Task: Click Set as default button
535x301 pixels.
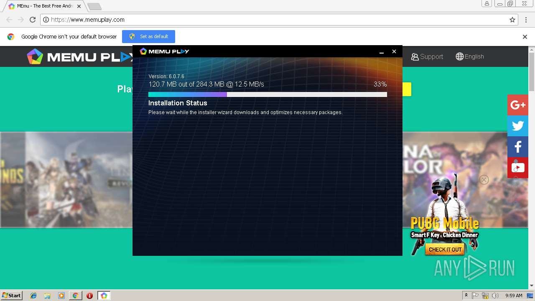Action: click(148, 36)
